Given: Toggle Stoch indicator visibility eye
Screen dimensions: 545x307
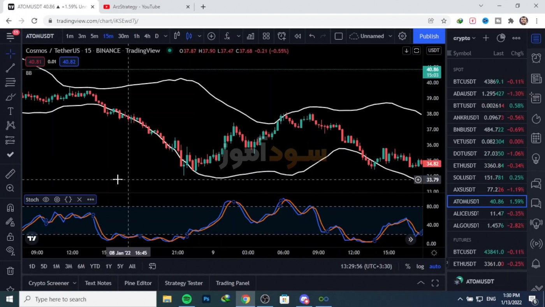Looking at the screenshot, I should 46,199.
